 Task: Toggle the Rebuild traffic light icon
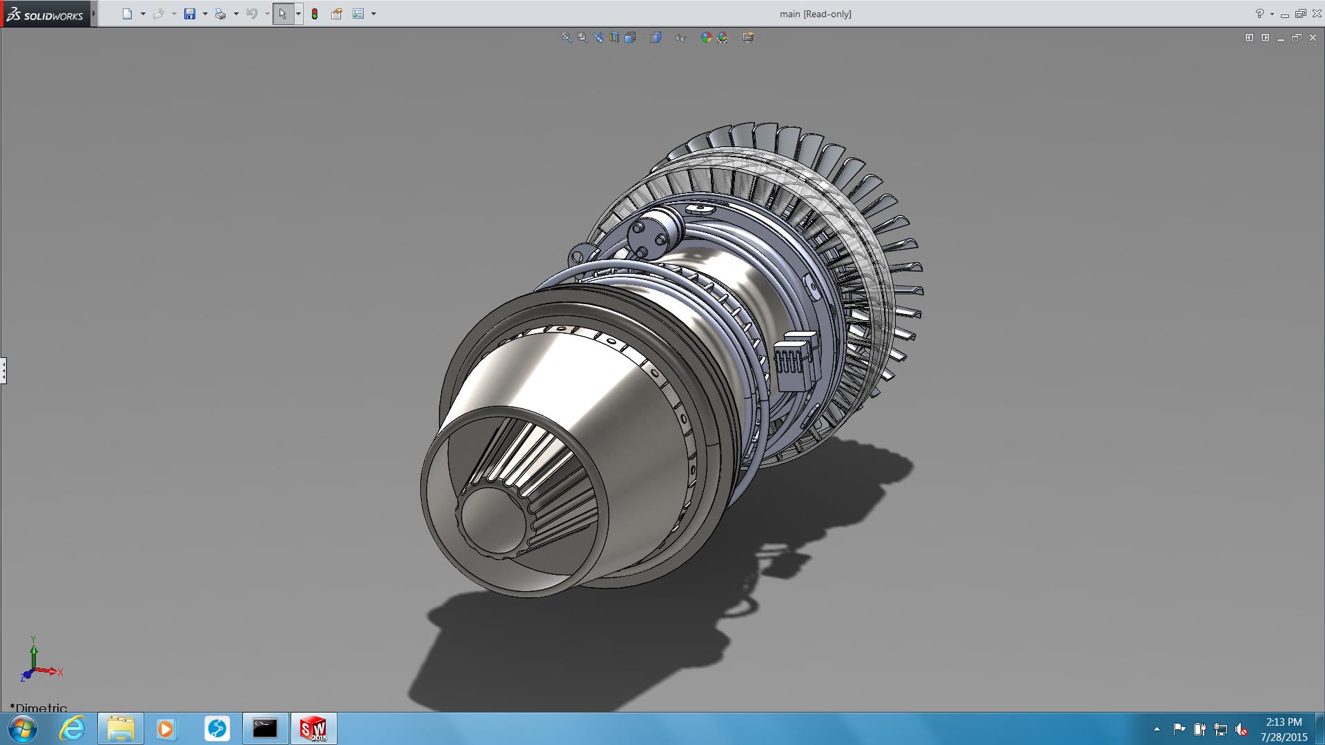(x=315, y=14)
